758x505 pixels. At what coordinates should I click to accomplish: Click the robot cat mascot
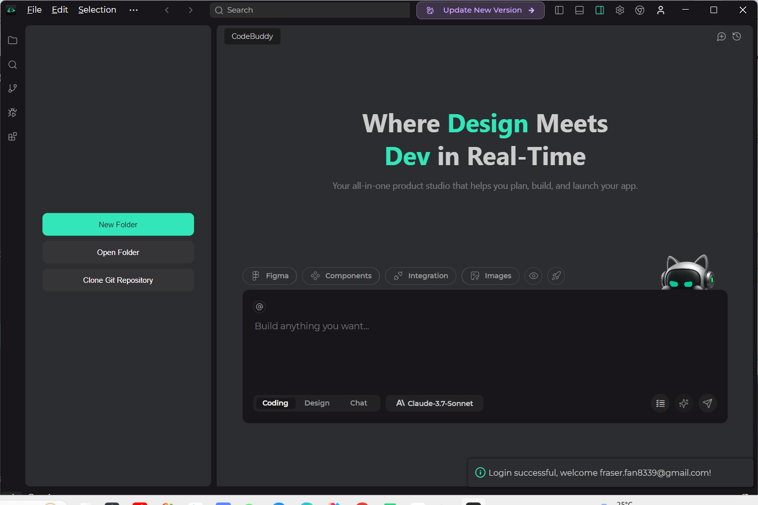tap(687, 272)
